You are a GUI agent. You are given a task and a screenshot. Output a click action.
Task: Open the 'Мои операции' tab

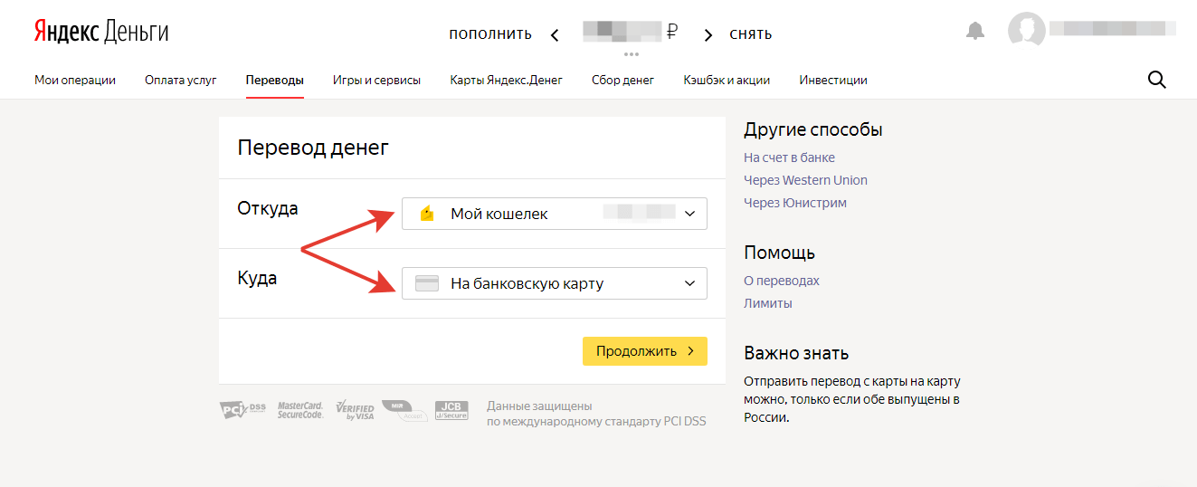coord(75,80)
